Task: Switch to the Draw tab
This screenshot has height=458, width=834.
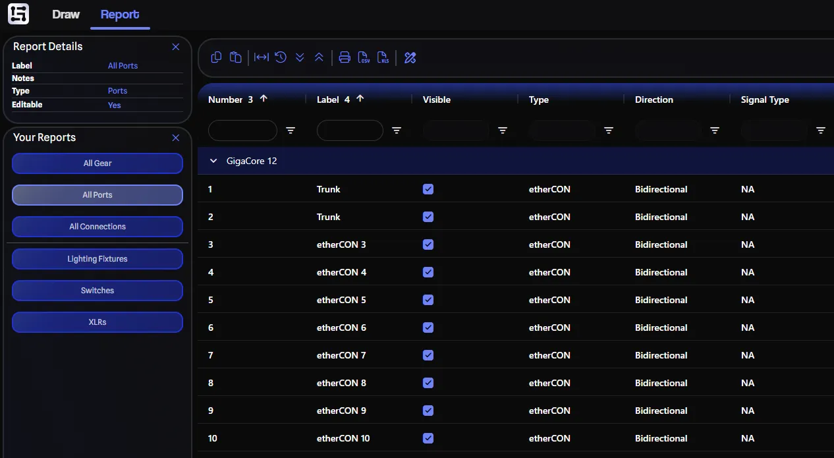Action: pos(66,14)
